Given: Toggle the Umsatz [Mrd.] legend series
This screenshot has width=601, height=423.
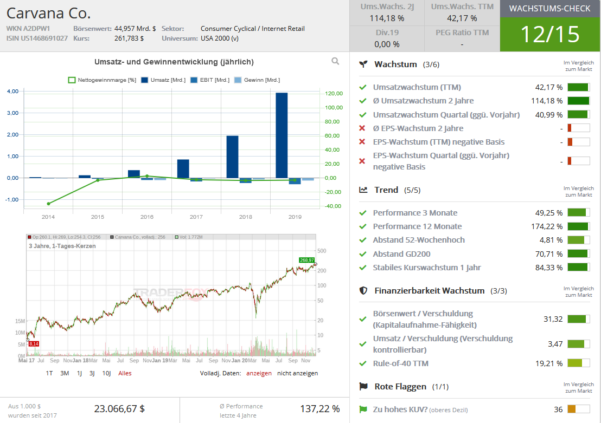Looking at the screenshot, I should (163, 80).
